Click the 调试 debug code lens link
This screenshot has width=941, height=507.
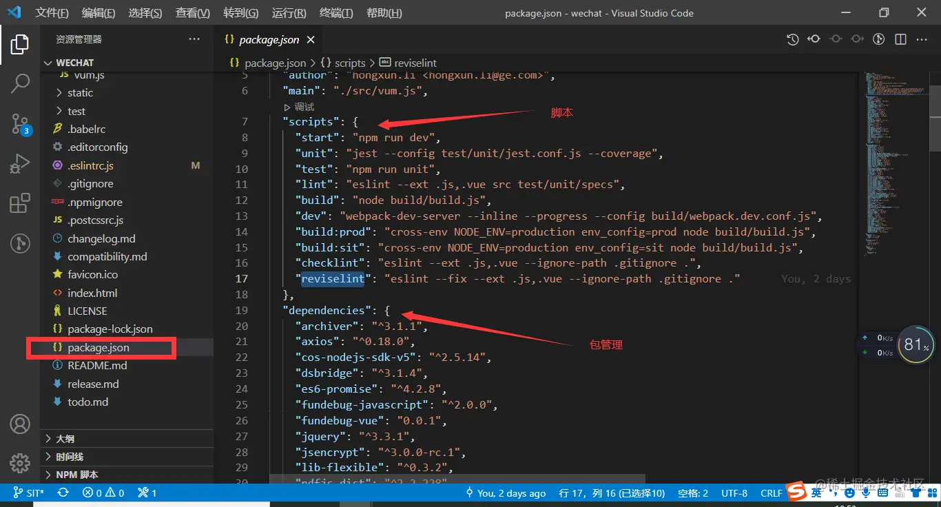click(x=299, y=107)
